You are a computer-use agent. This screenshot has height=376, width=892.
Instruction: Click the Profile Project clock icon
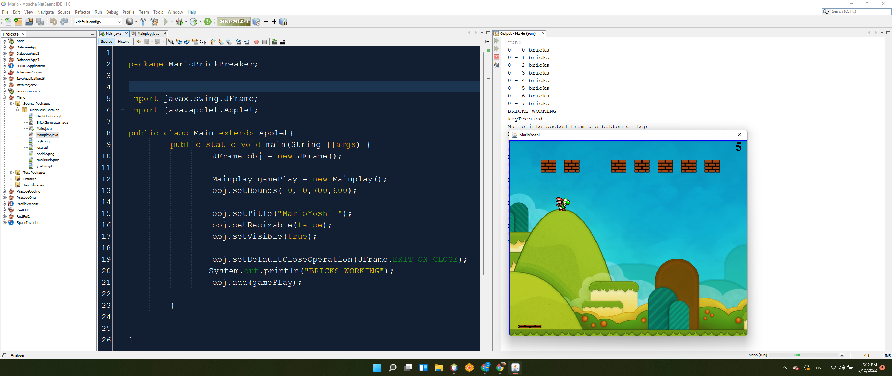pyautogui.click(x=193, y=22)
